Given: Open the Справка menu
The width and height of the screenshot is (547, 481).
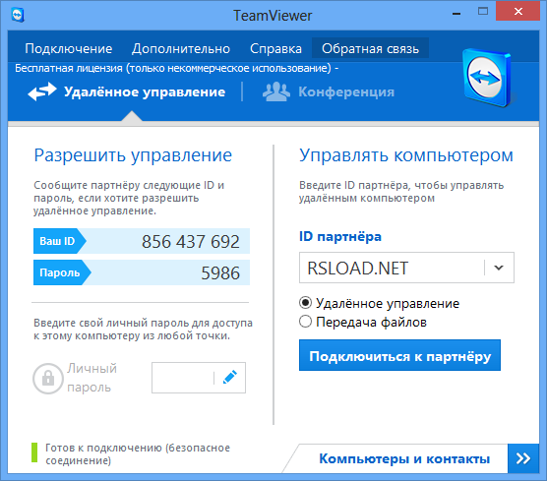Looking at the screenshot, I should [x=275, y=48].
